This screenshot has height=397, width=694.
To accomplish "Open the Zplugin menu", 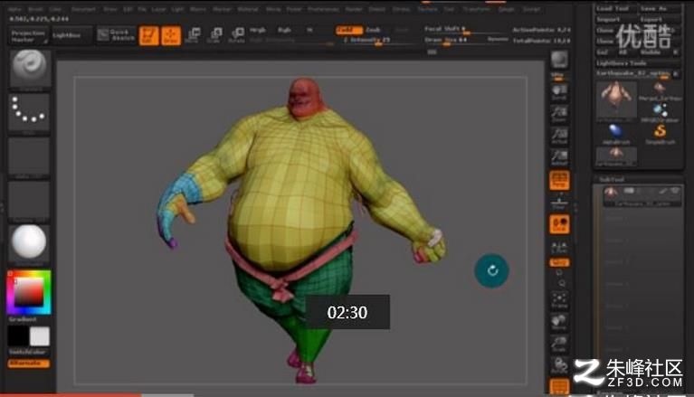I will (506, 9).
